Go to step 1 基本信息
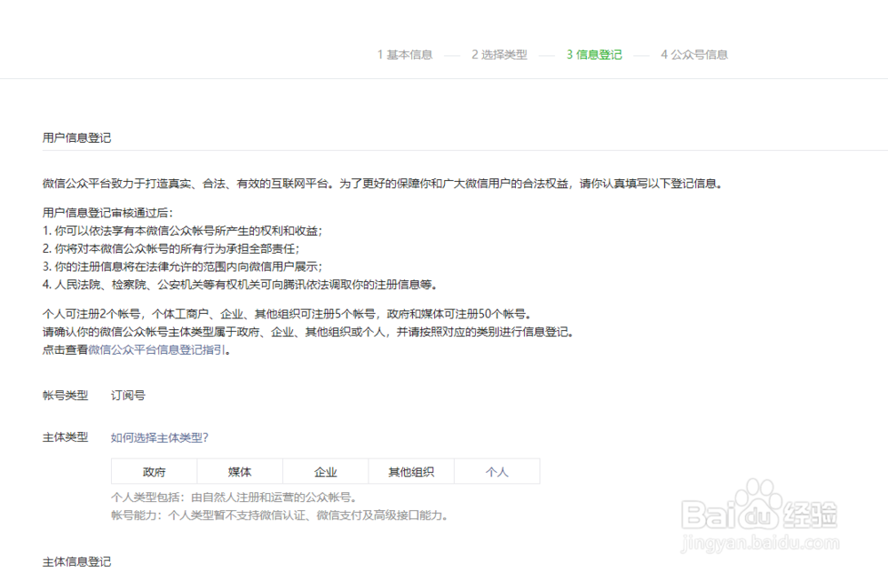Image resolution: width=888 pixels, height=573 pixels. (x=405, y=54)
